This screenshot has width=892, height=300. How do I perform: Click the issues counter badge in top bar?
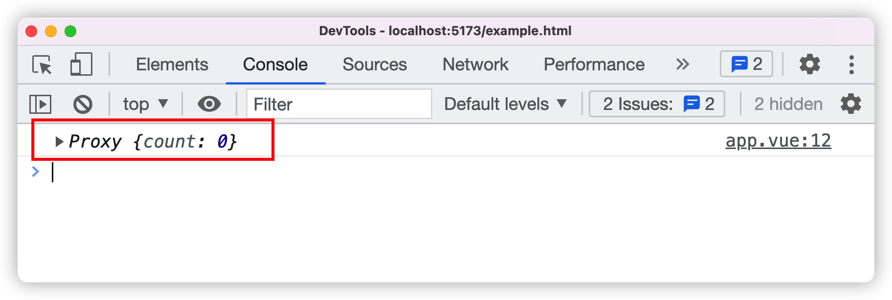tap(746, 64)
